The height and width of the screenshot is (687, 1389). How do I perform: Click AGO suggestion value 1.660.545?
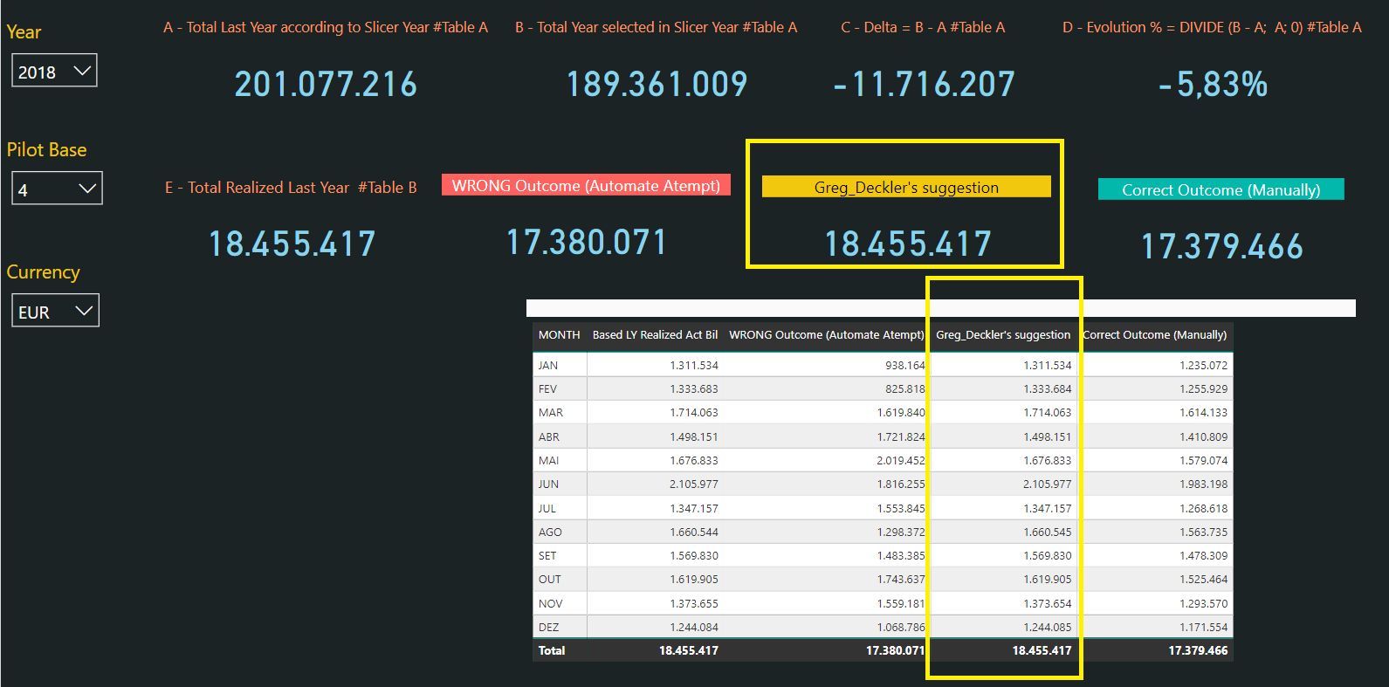pyautogui.click(x=1048, y=532)
